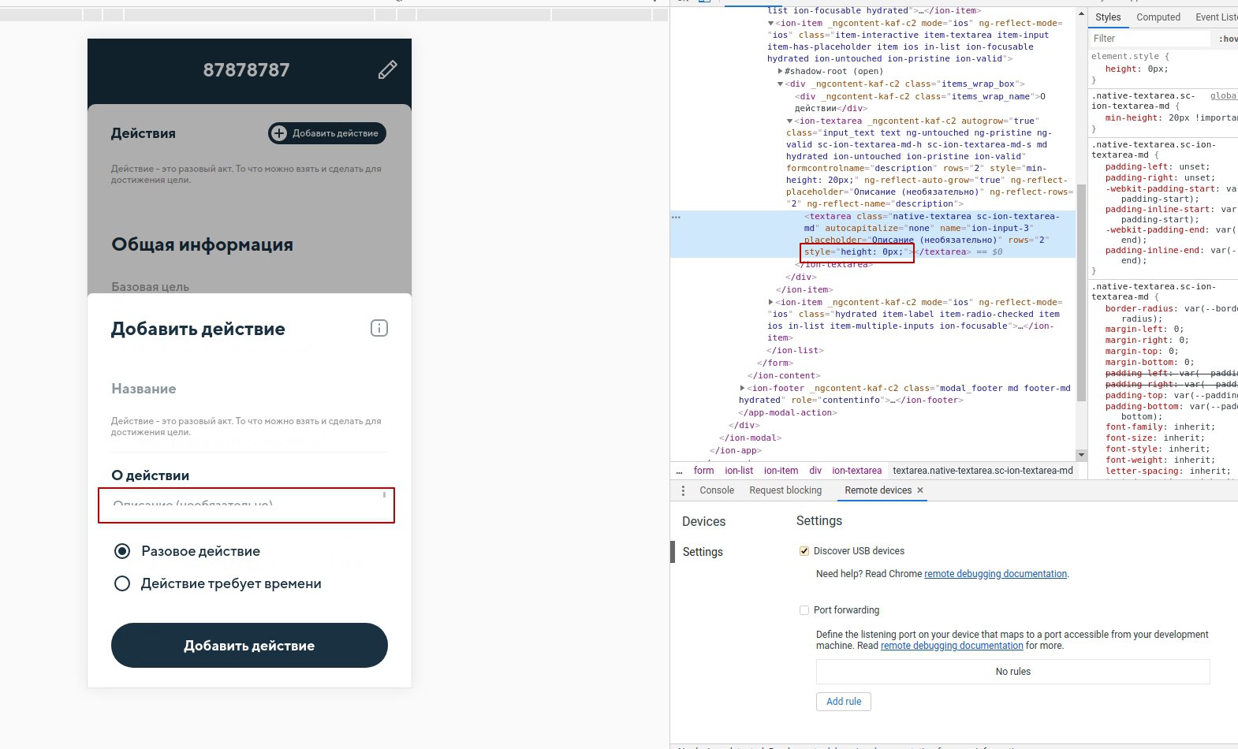Click the Общая информация heading
The width and height of the screenshot is (1238, 749).
202,244
